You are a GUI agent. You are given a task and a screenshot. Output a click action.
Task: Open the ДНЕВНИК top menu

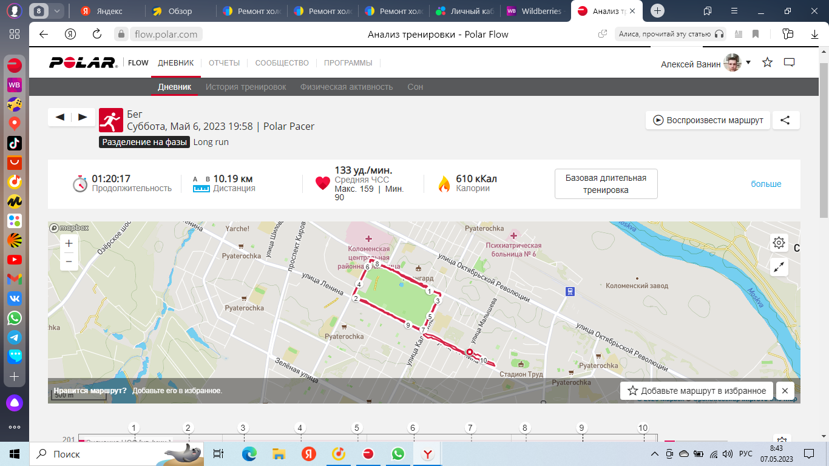(x=176, y=63)
